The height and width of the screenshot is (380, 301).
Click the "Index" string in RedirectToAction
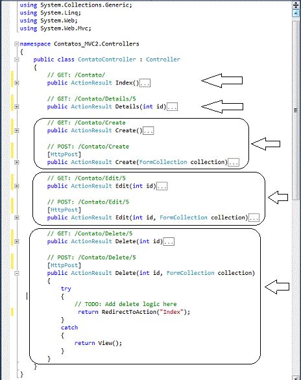[x=172, y=312]
